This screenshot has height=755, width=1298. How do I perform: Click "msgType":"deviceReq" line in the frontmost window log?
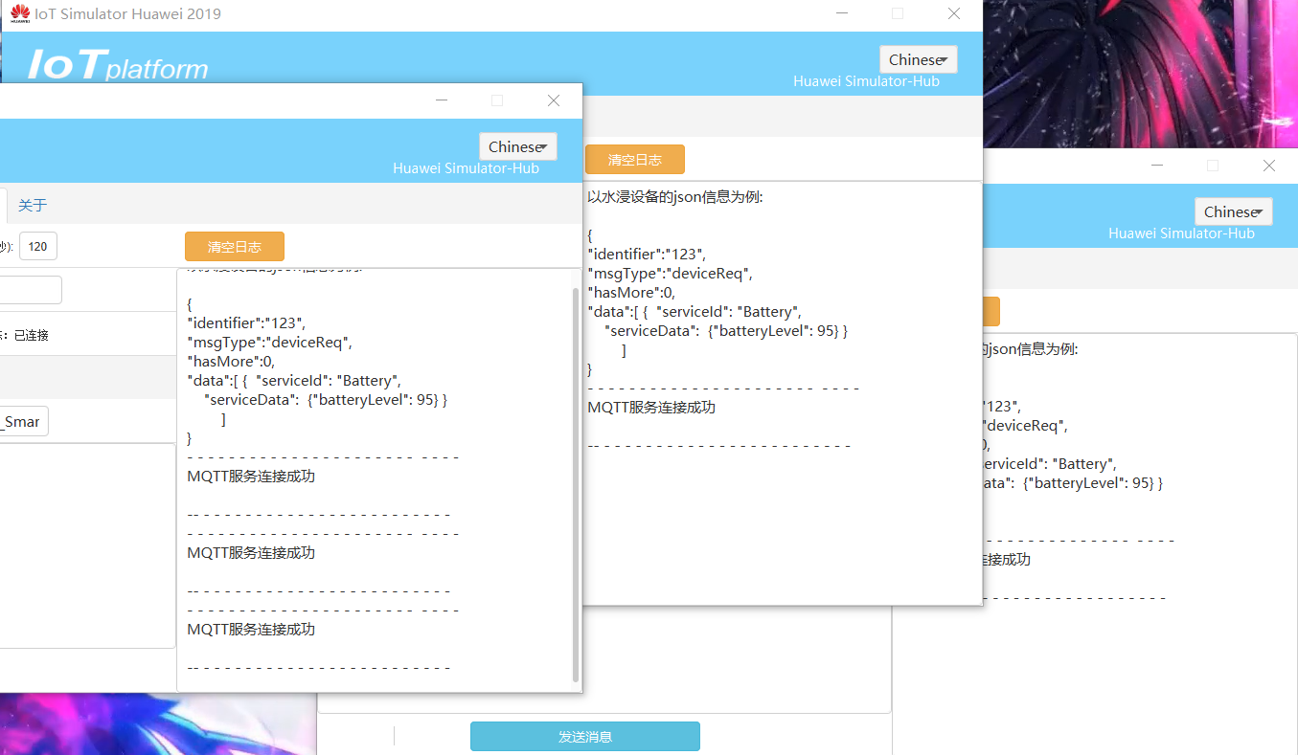click(271, 342)
